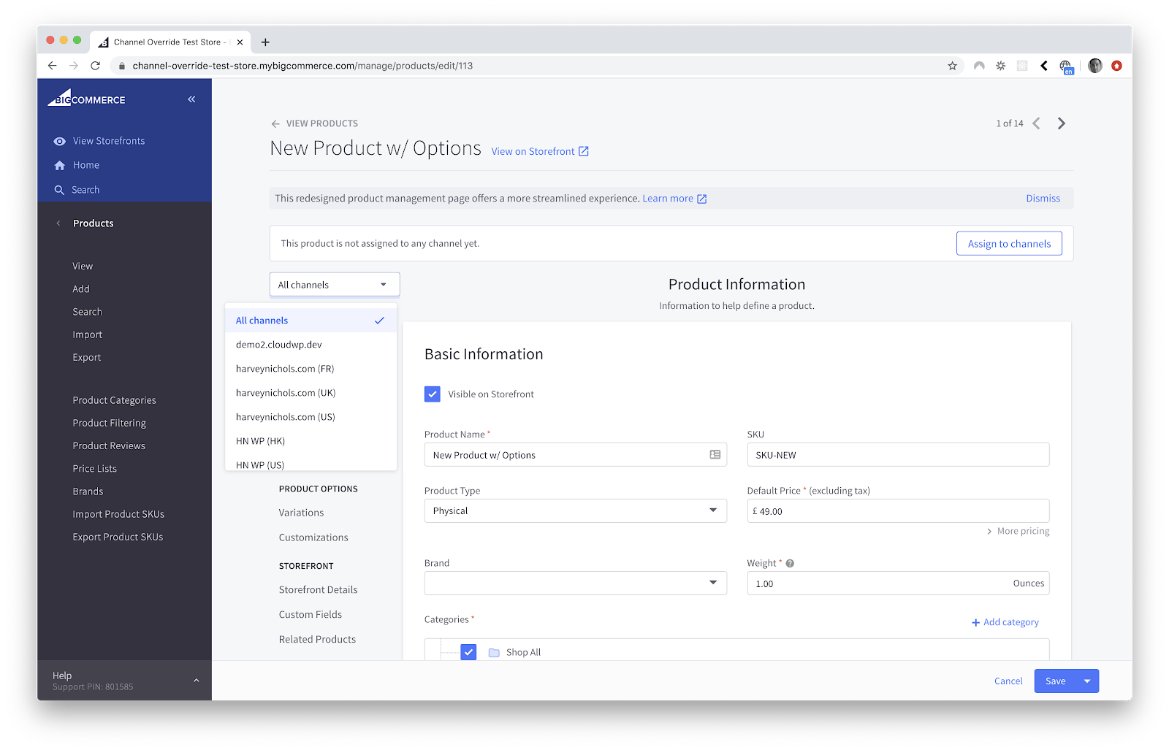This screenshot has height=750, width=1169.
Task: Open the Product Type dropdown
Action: (575, 510)
